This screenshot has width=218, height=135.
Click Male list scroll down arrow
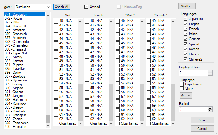[80, 123]
